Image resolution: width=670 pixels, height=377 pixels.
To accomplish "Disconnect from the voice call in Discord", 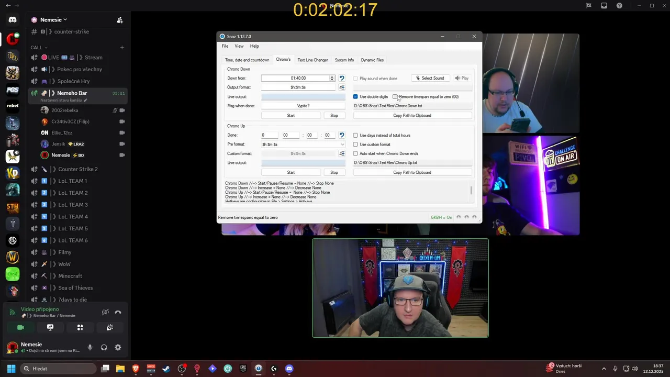I will (x=118, y=312).
